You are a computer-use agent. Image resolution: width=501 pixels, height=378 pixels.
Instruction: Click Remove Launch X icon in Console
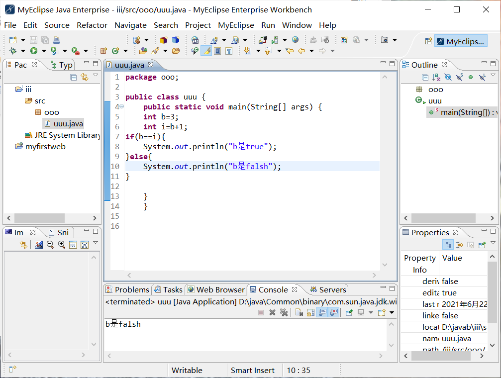coord(272,312)
